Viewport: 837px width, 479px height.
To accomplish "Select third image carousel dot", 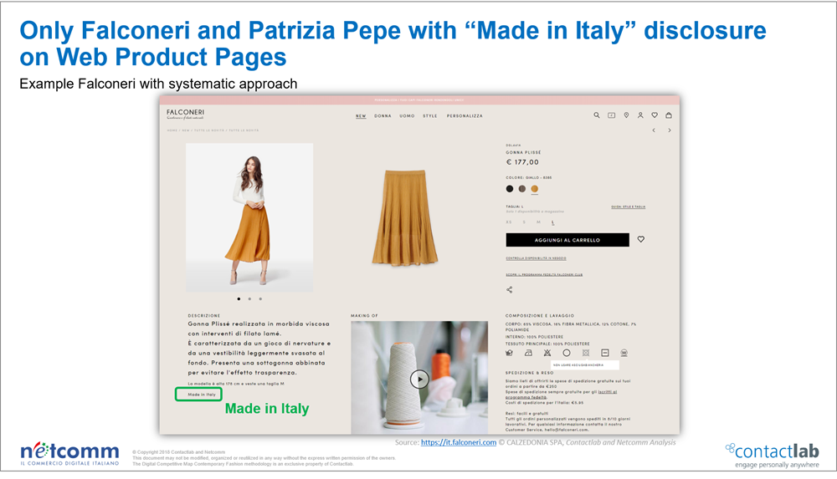I will point(260,298).
